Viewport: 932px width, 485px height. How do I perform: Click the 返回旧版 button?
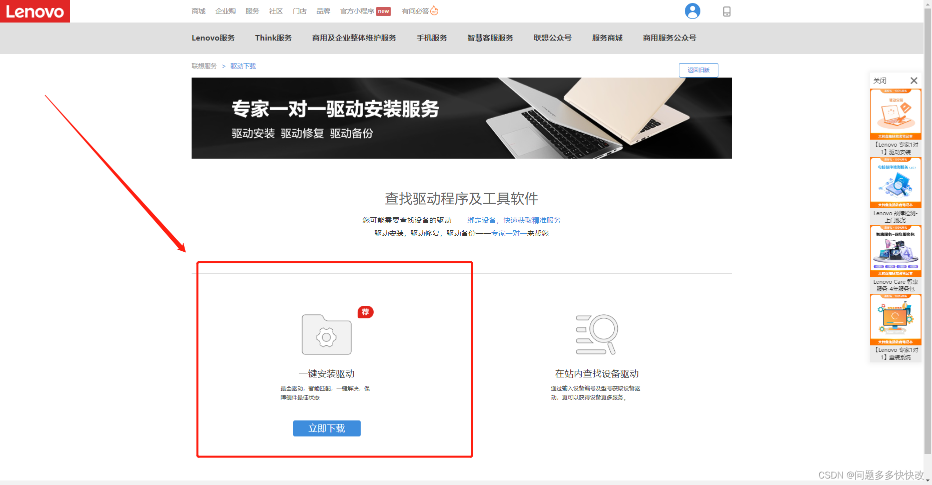[698, 70]
